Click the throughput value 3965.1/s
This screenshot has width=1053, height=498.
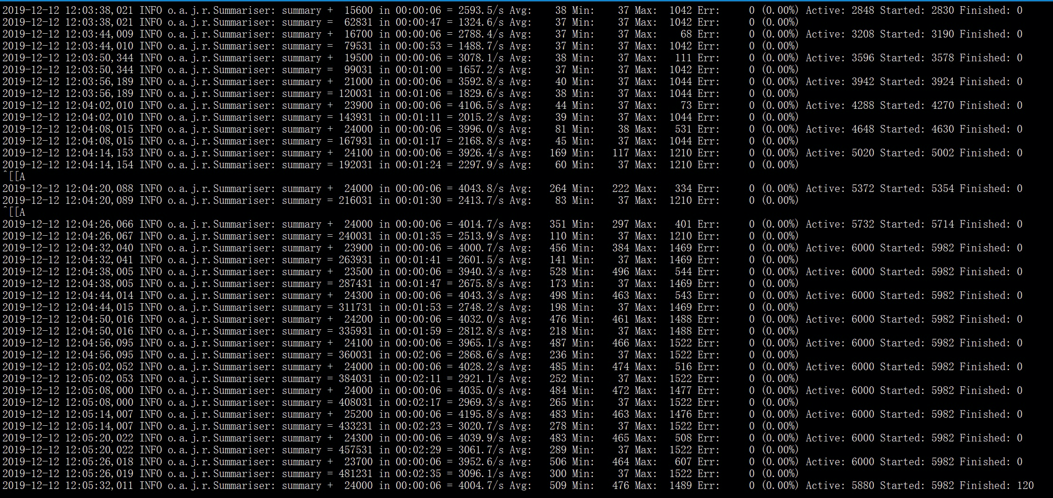pos(481,343)
